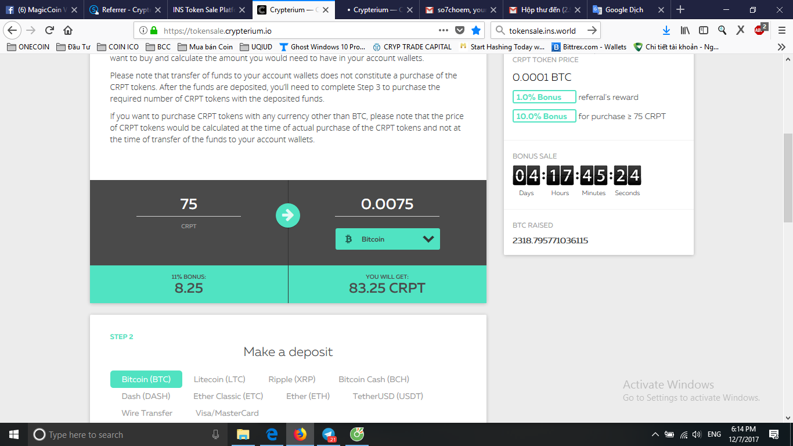The height and width of the screenshot is (446, 793).
Task: Open Start Hashing Today bookmark
Action: tap(502, 47)
